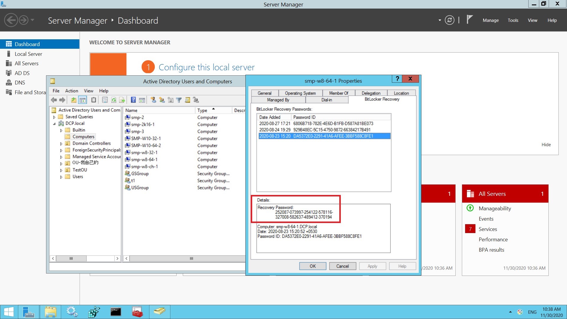
Task: Select recovery password dated 2020-08-27 17:21
Action: tap(325, 123)
